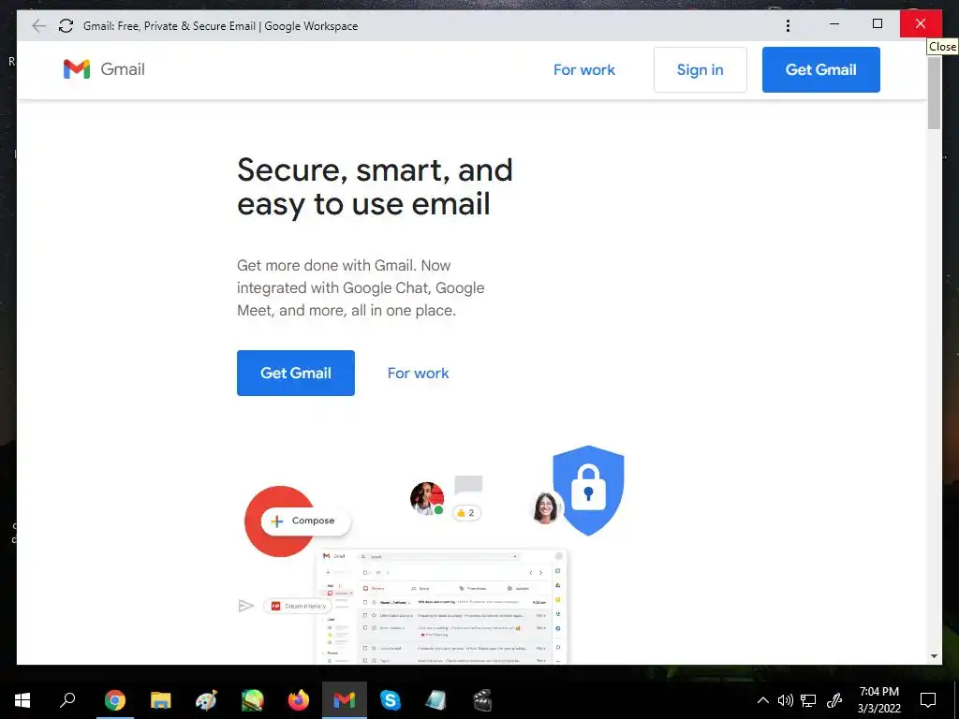Click the Gmail logo in the header
The width and height of the screenshot is (959, 719).
(x=105, y=69)
